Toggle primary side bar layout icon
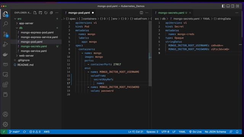 [x=223, y=6]
